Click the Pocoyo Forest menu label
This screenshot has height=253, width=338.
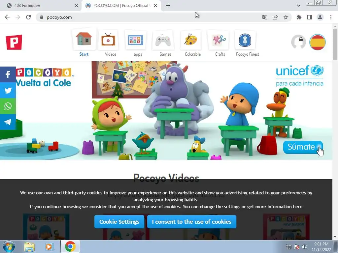click(x=248, y=54)
